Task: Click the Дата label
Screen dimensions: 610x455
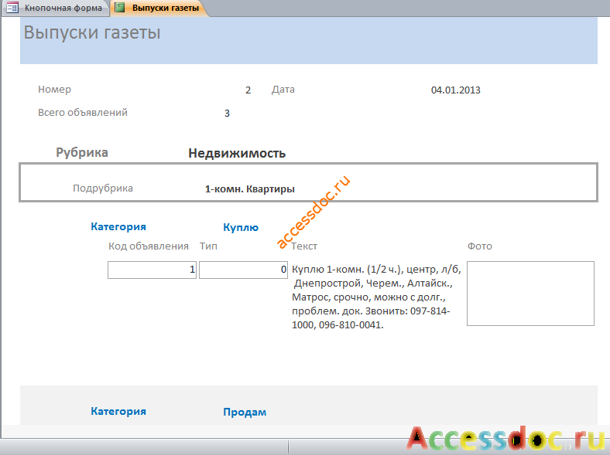Action: [x=283, y=90]
